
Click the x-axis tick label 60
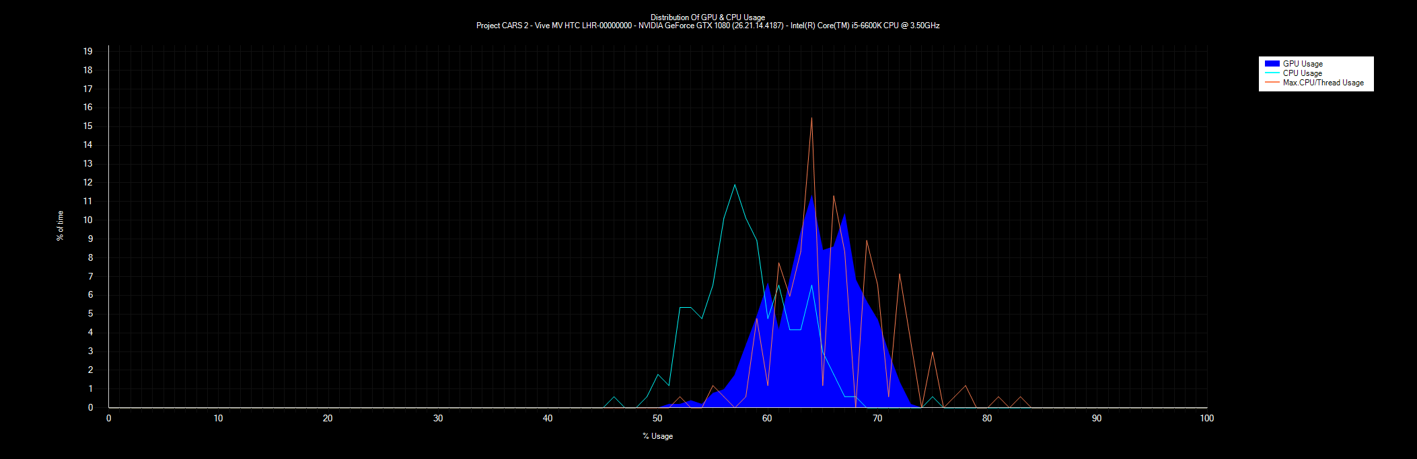tap(767, 418)
